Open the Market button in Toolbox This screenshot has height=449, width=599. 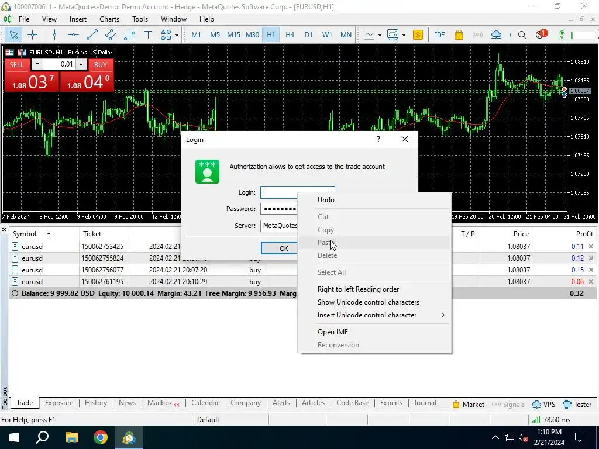[468, 405]
